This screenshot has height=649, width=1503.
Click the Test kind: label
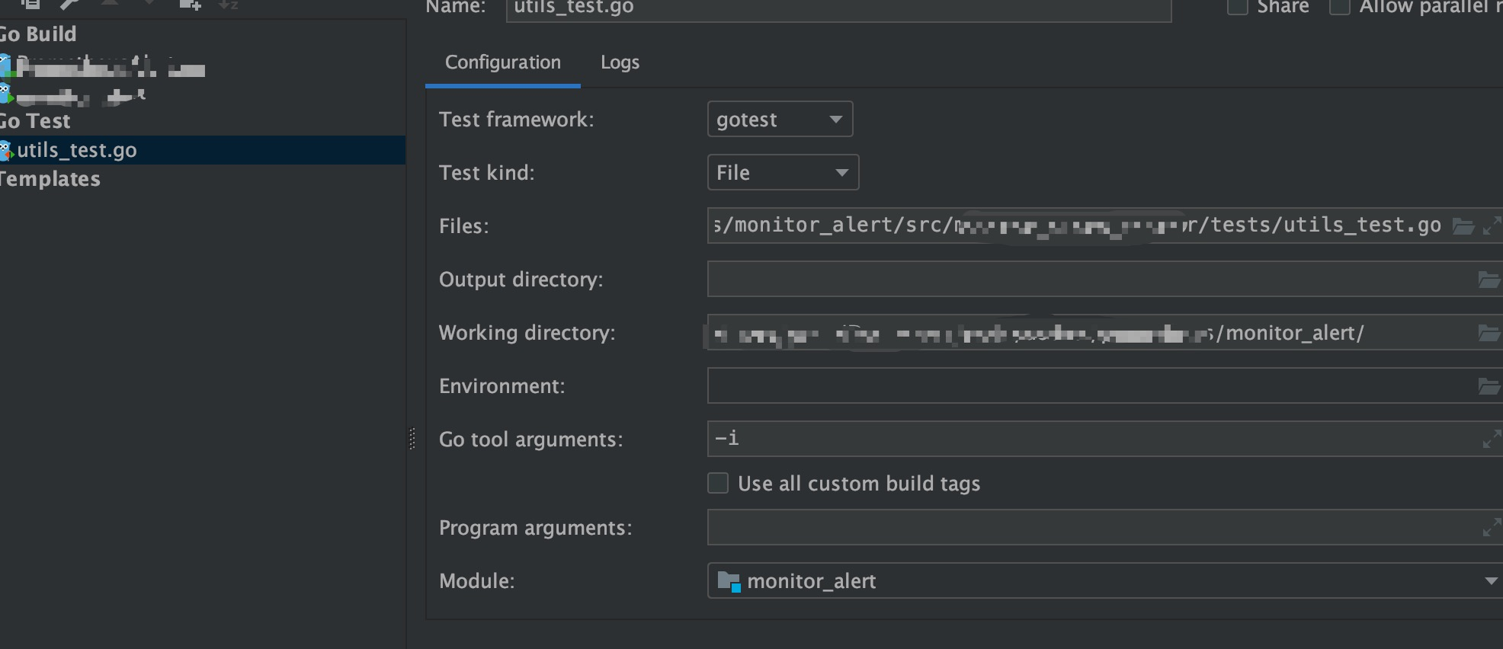pyautogui.click(x=486, y=173)
